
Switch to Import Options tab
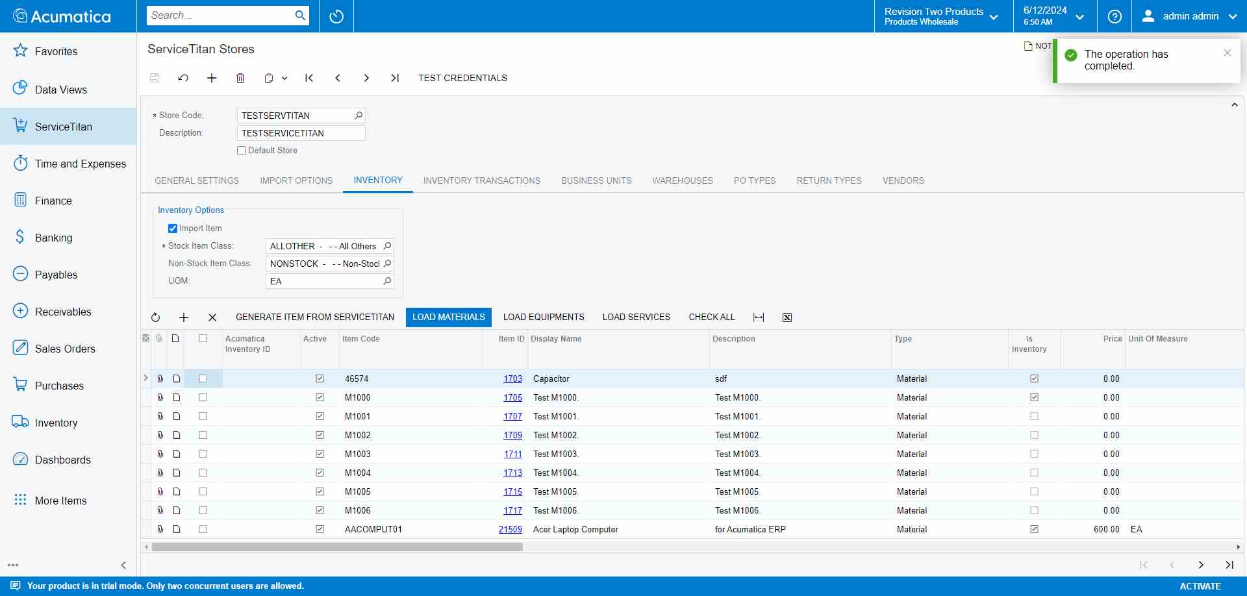[296, 180]
